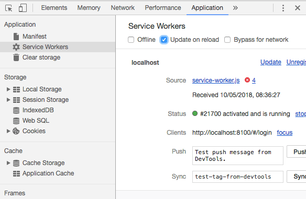Click the green status indicator dot

[195, 113]
